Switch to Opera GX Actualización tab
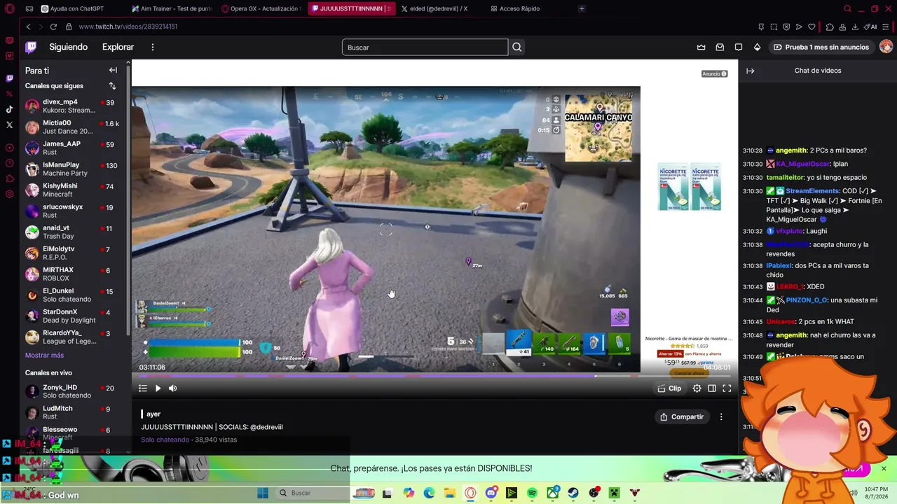This screenshot has height=504, width=897. 261,8
